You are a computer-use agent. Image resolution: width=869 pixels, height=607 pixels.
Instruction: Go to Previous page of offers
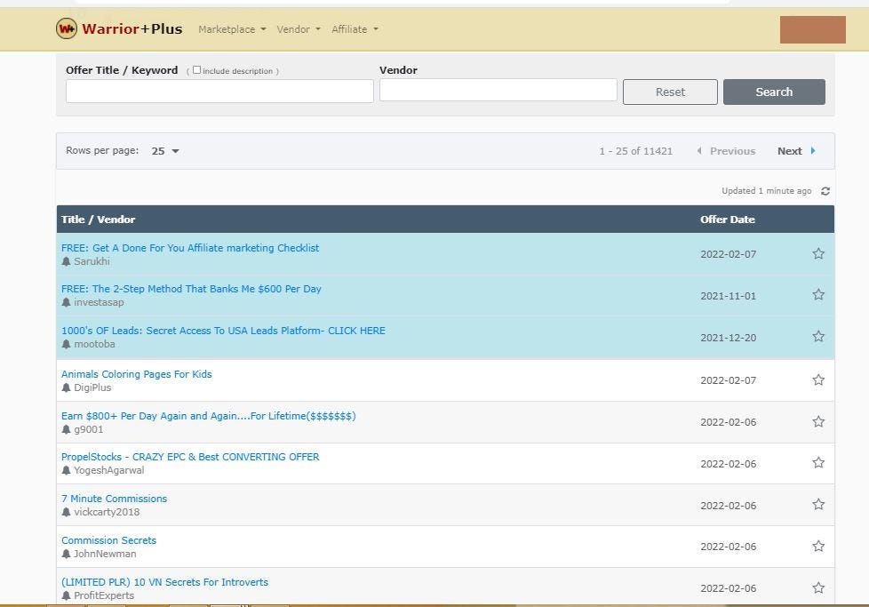pyautogui.click(x=726, y=151)
